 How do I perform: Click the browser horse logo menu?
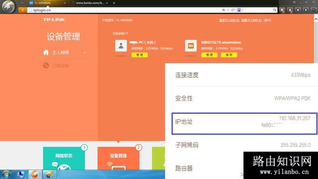(x=8, y=6)
